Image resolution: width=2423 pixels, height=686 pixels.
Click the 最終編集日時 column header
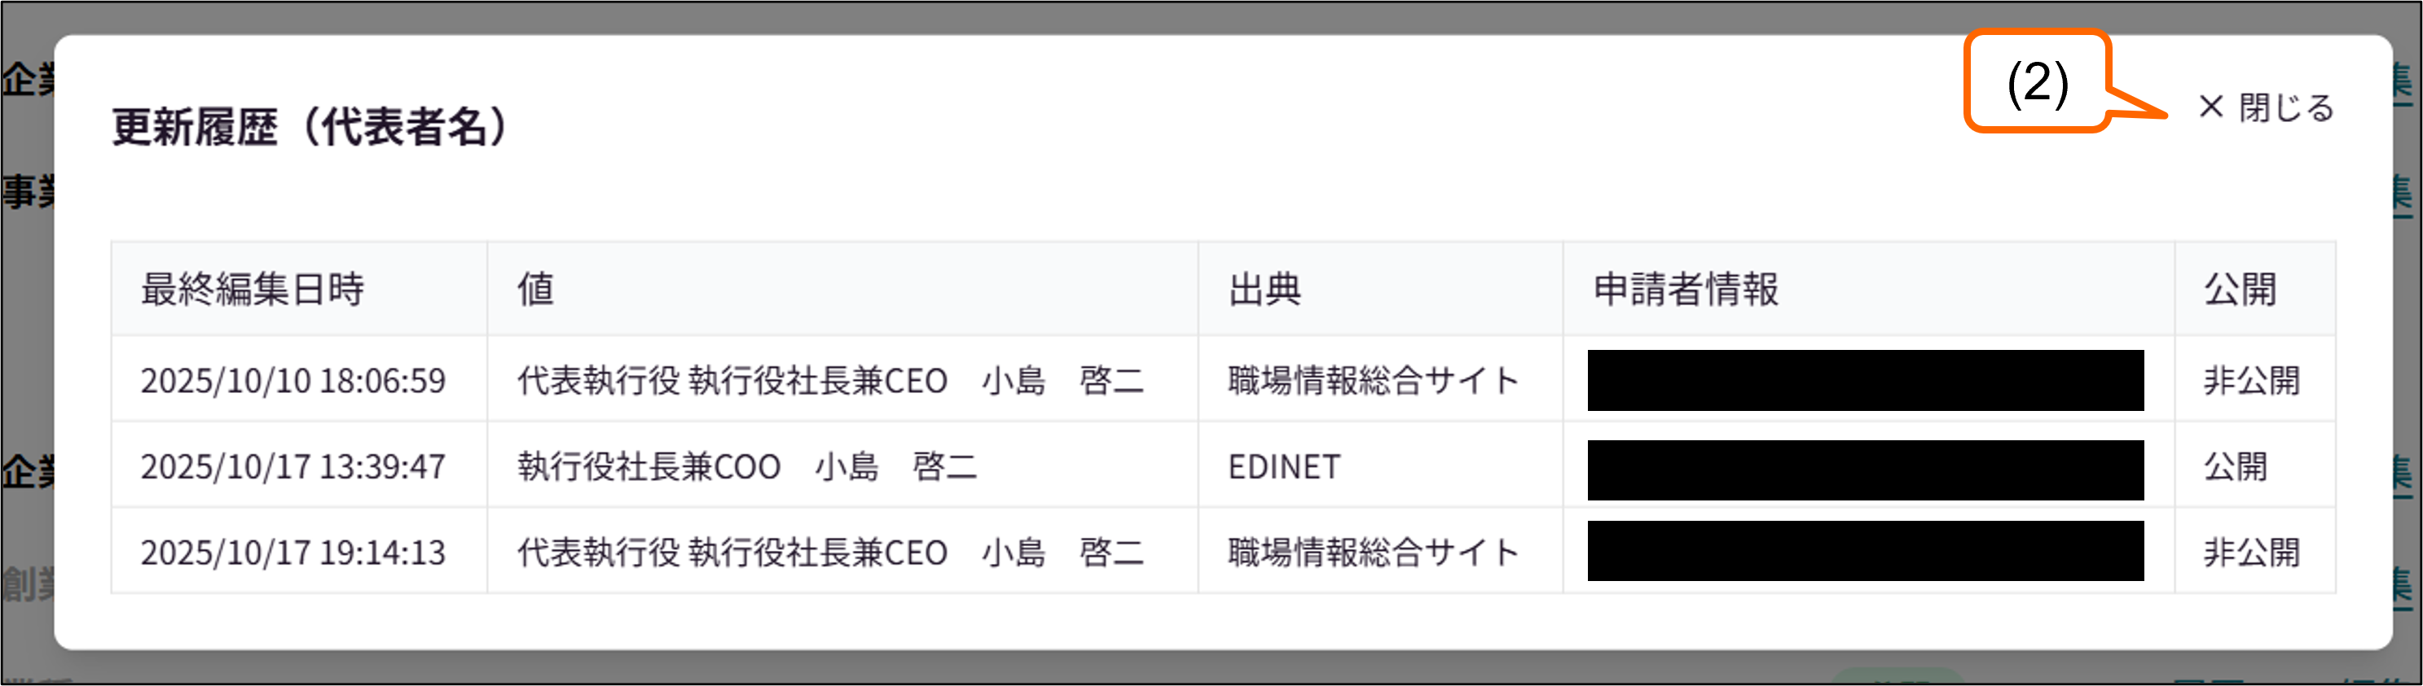[254, 291]
